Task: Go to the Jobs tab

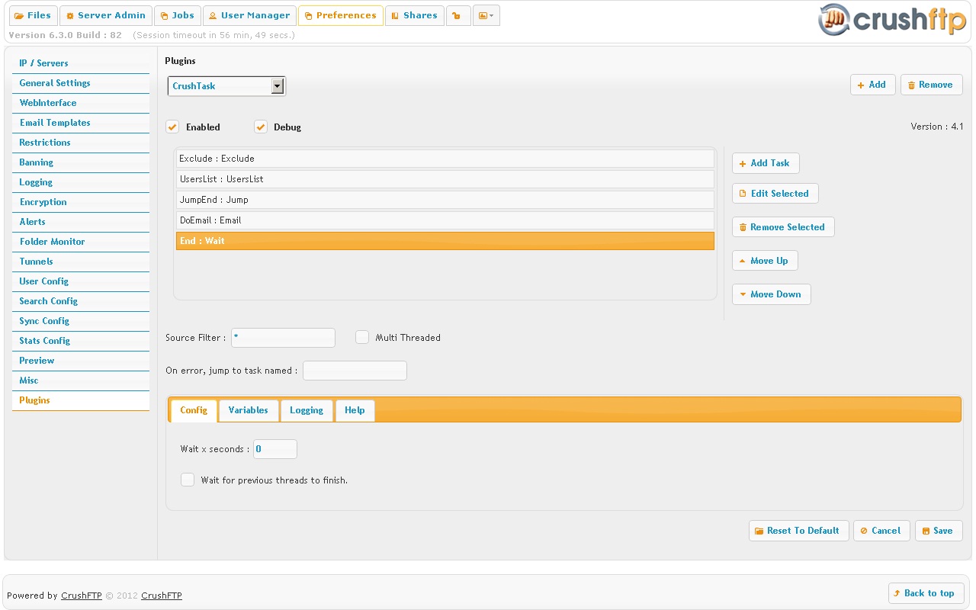Action: pos(177,15)
